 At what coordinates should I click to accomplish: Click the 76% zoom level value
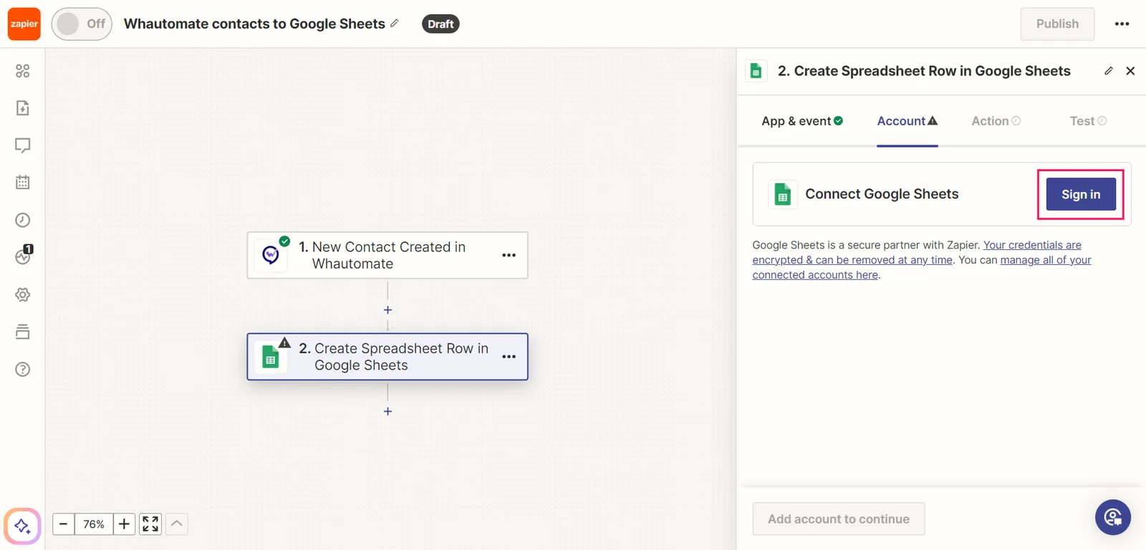94,524
